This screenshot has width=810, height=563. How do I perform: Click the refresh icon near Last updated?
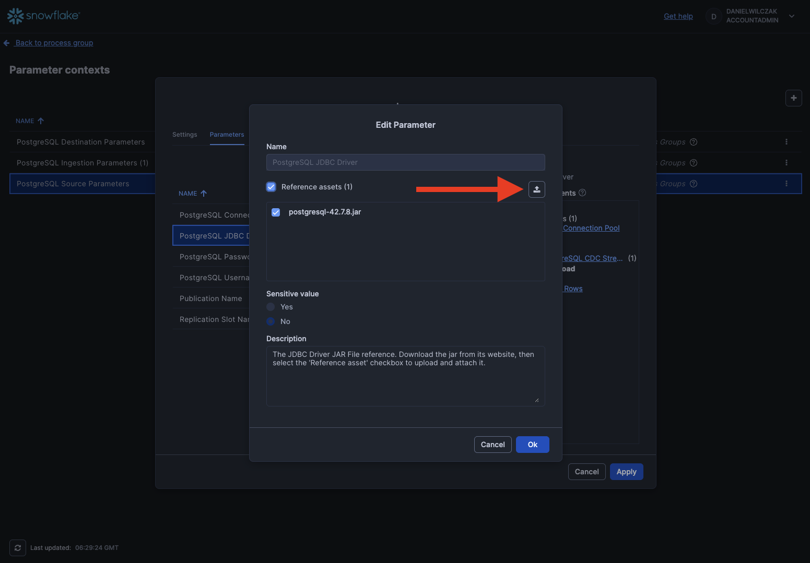coord(18,548)
